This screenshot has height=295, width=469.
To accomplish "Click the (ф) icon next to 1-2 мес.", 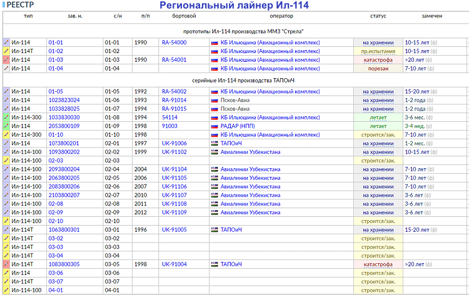I will [x=430, y=144].
